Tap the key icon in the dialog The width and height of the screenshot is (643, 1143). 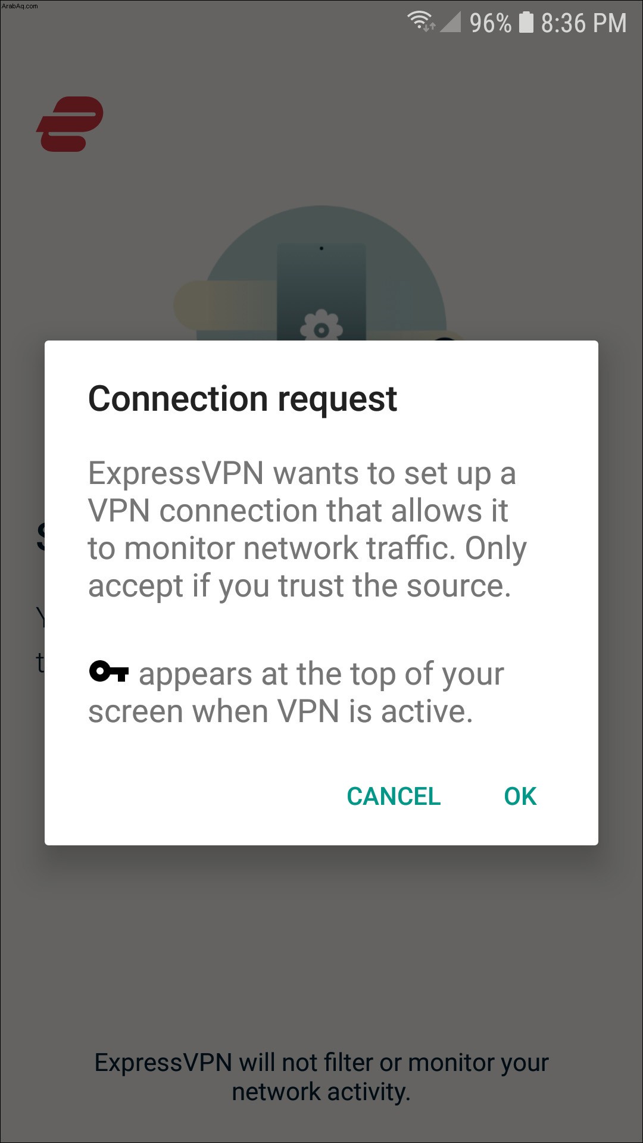[109, 672]
